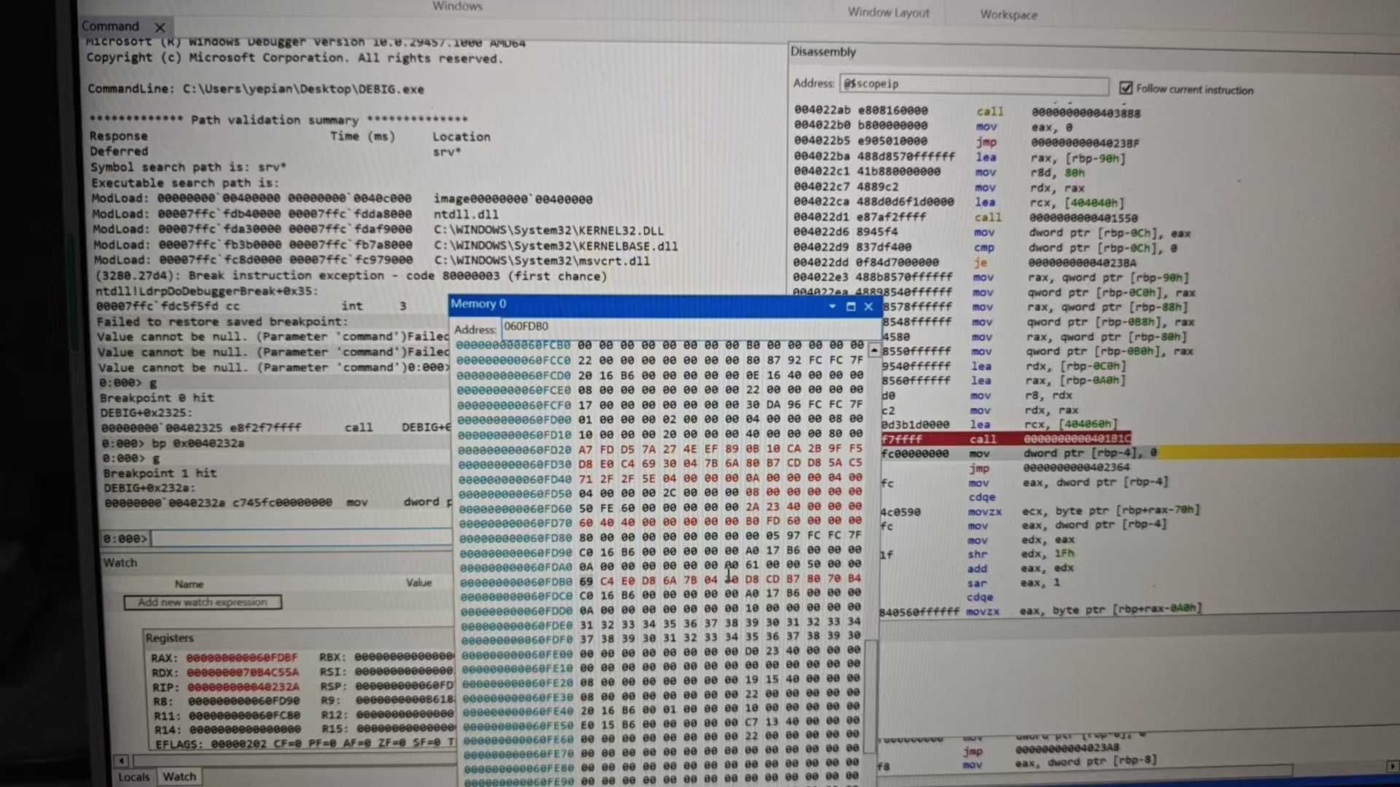This screenshot has height=787, width=1400.
Task: Click Add new watch expression
Action: [202, 602]
